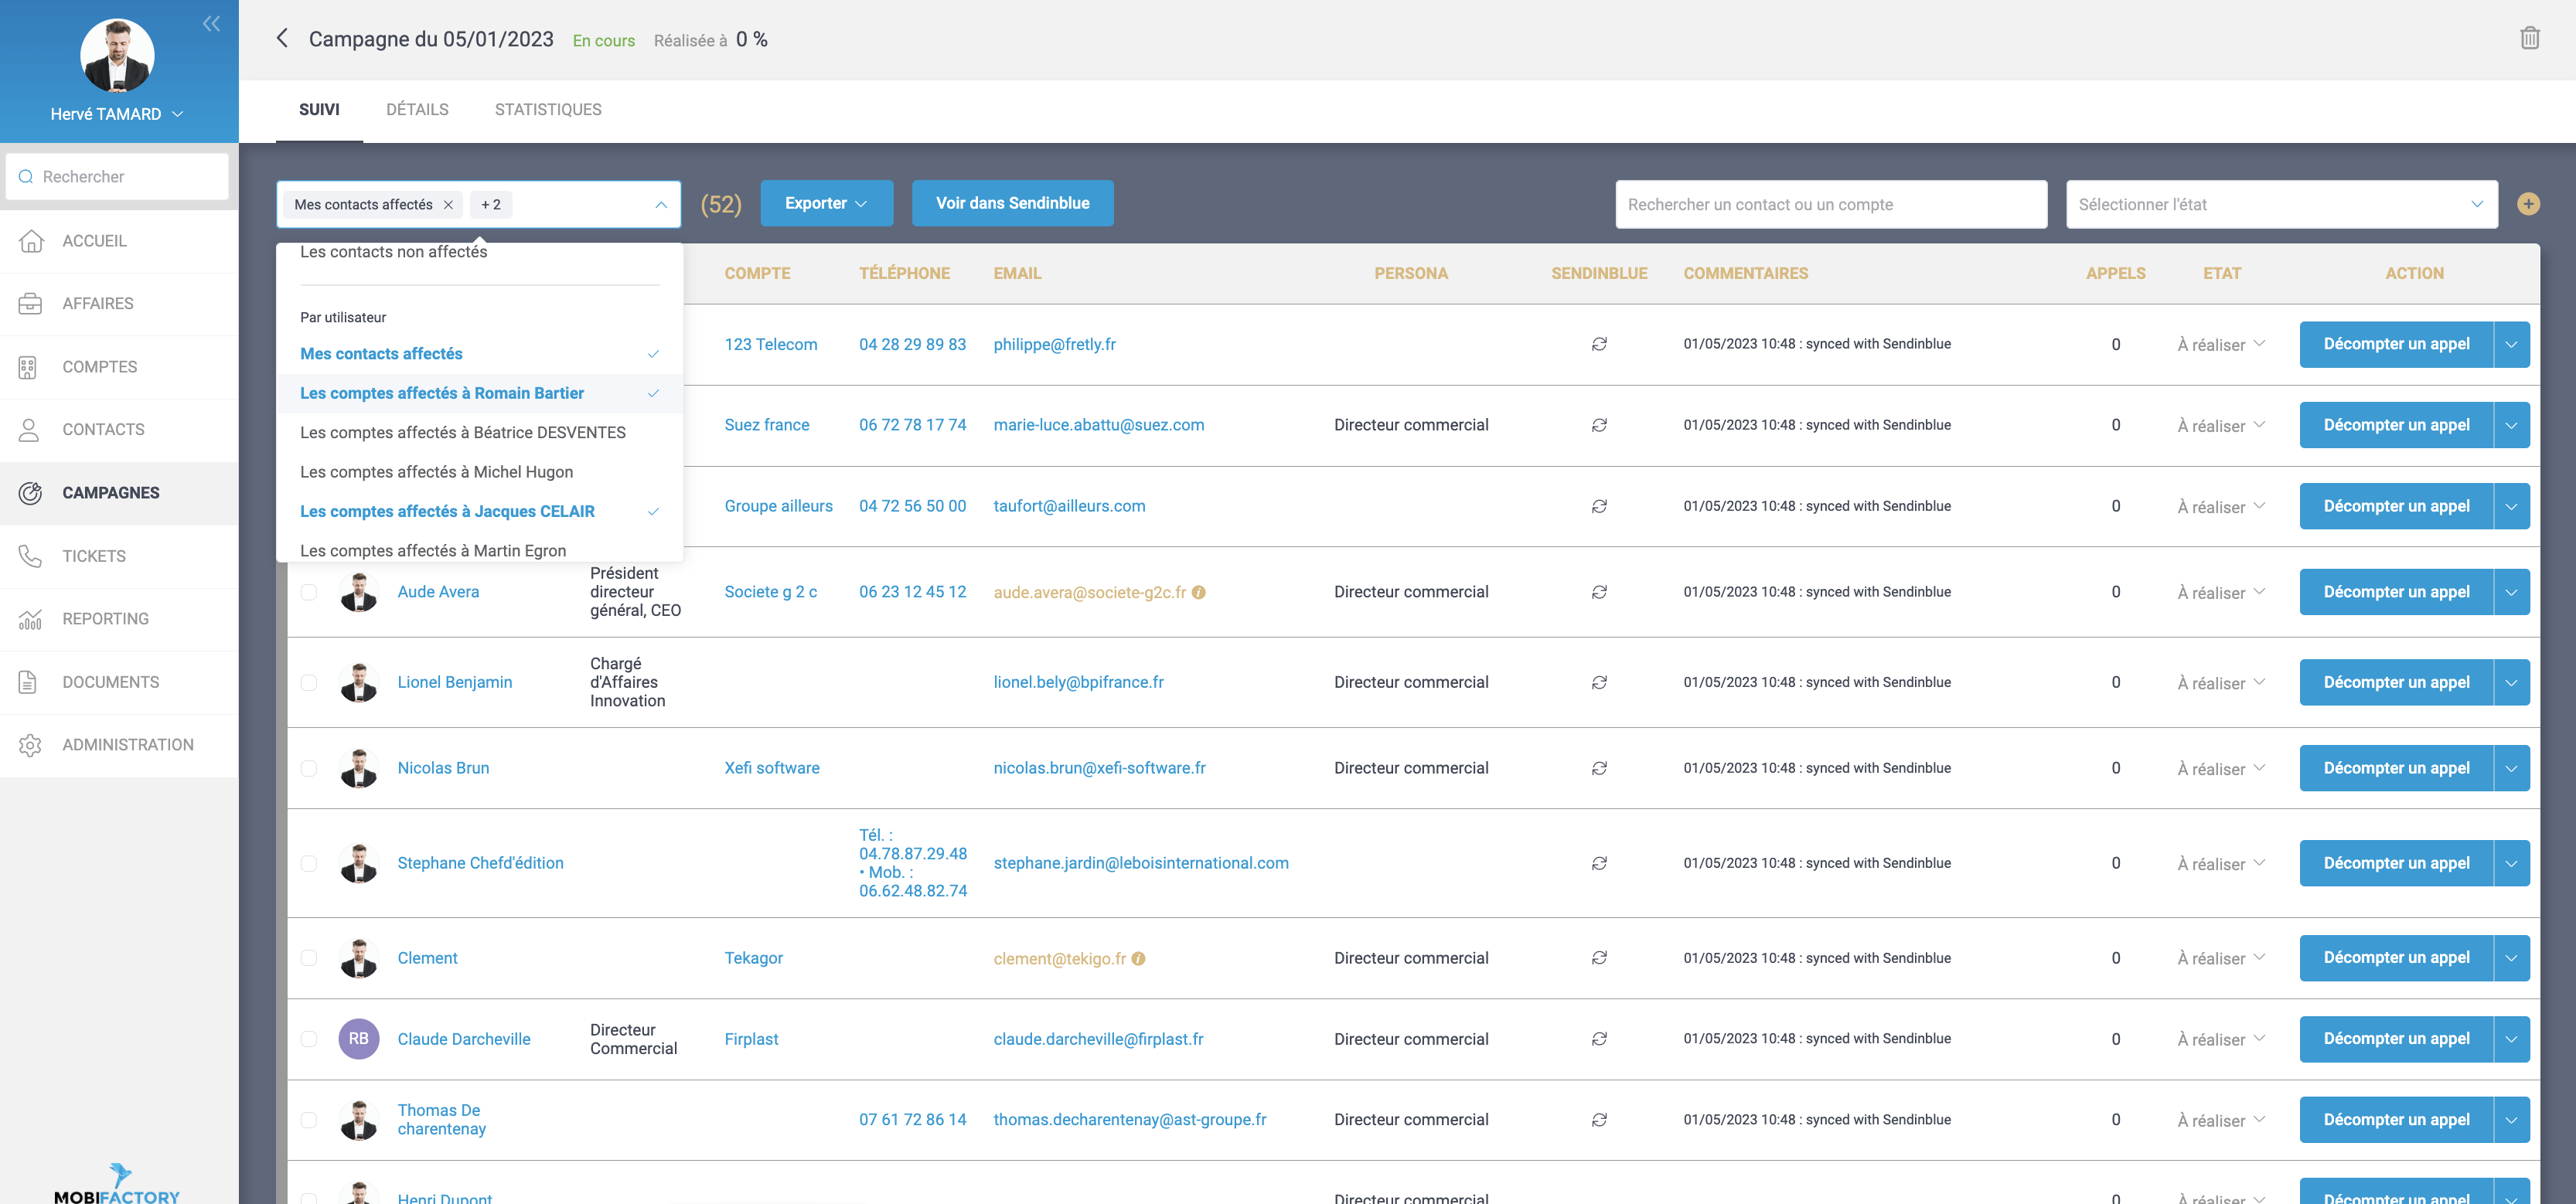The width and height of the screenshot is (2576, 1204).
Task: Open Tickets via phone icon in sidebar
Action: [x=30, y=556]
